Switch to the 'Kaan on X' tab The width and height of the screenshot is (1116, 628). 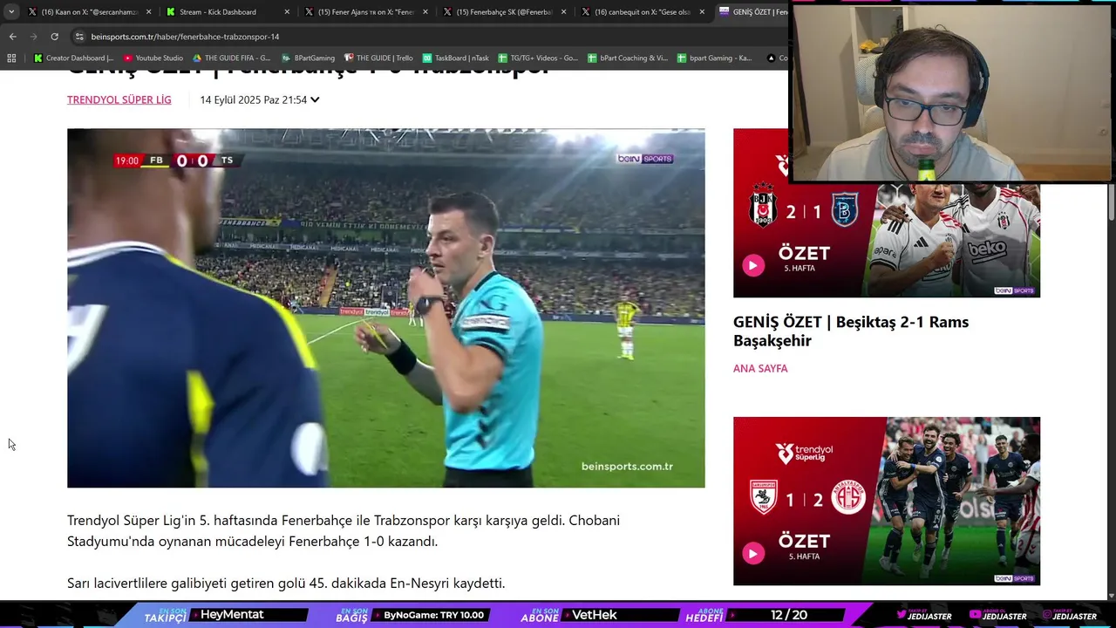[x=89, y=12]
